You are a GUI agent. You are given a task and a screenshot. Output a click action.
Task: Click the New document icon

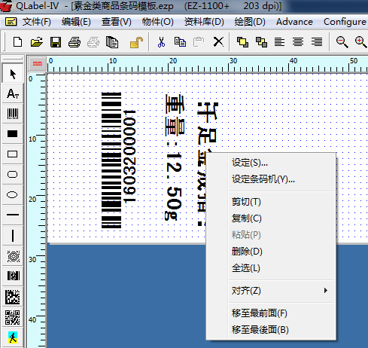pyautogui.click(x=17, y=42)
